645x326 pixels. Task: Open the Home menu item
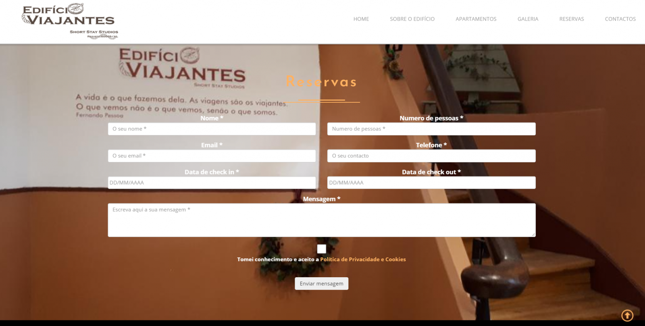pyautogui.click(x=361, y=19)
